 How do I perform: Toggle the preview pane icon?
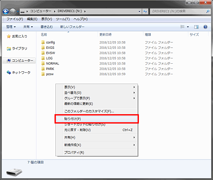pos(196,27)
